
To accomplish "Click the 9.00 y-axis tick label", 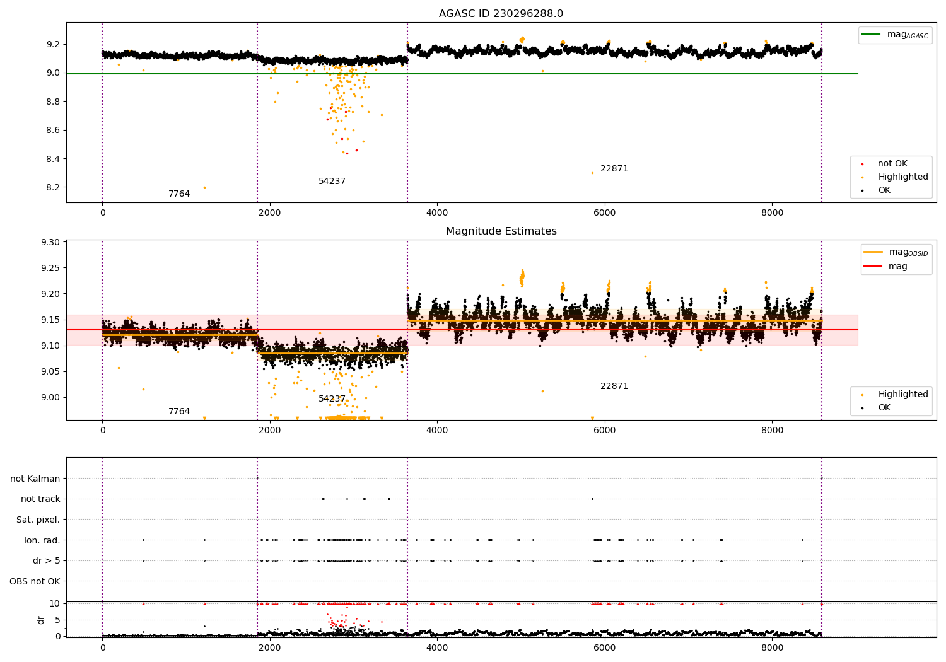I will [50, 397].
